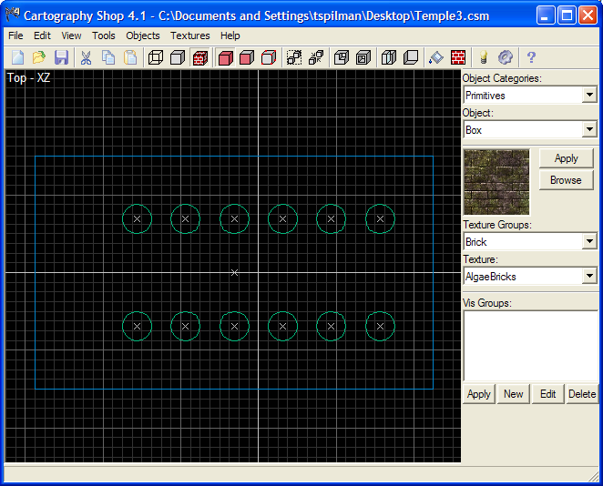
Task: Click Apply button beside texture preview
Action: [566, 158]
